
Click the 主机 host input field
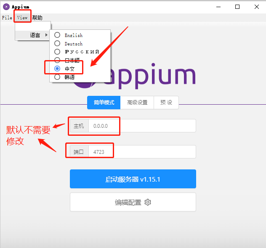tap(142, 126)
